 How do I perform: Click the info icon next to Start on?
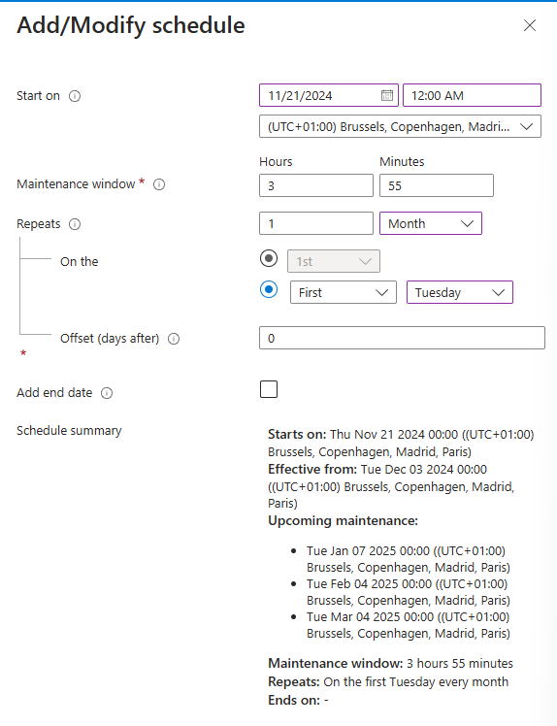75,96
